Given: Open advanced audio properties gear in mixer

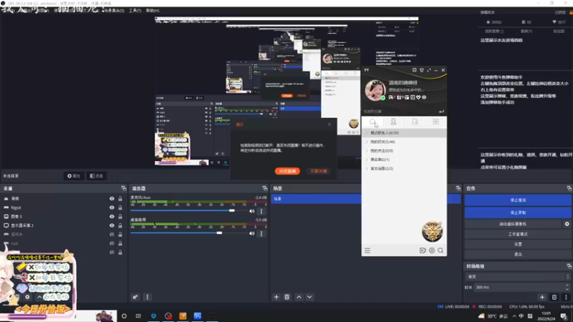Looking at the screenshot, I should 135,297.
